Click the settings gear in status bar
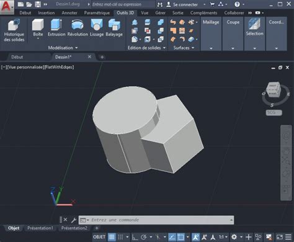The width and height of the screenshot is (294, 242). 234,236
